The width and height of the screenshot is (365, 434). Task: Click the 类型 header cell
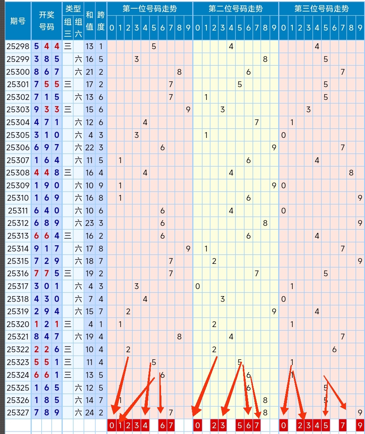73,9
